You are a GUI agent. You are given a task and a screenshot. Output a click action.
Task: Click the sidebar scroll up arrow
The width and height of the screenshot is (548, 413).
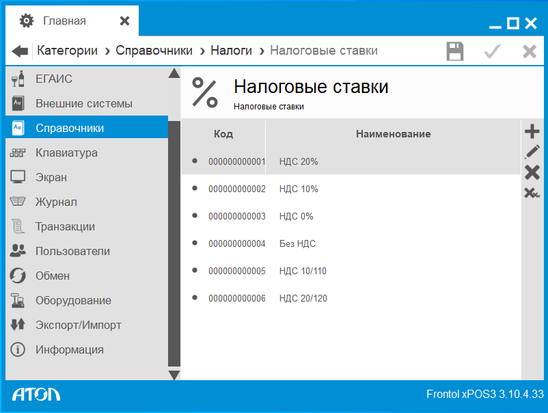174,73
